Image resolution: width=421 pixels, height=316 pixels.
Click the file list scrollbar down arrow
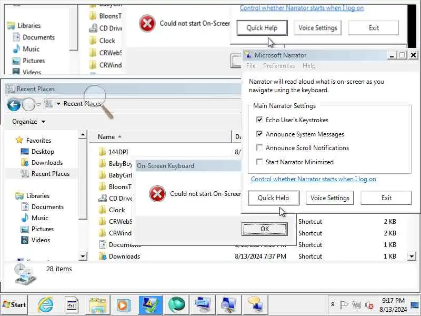tap(412, 256)
